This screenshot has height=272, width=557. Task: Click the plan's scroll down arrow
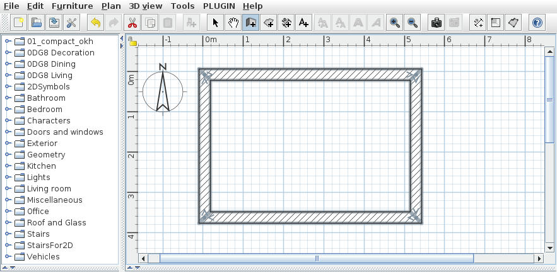click(549, 248)
